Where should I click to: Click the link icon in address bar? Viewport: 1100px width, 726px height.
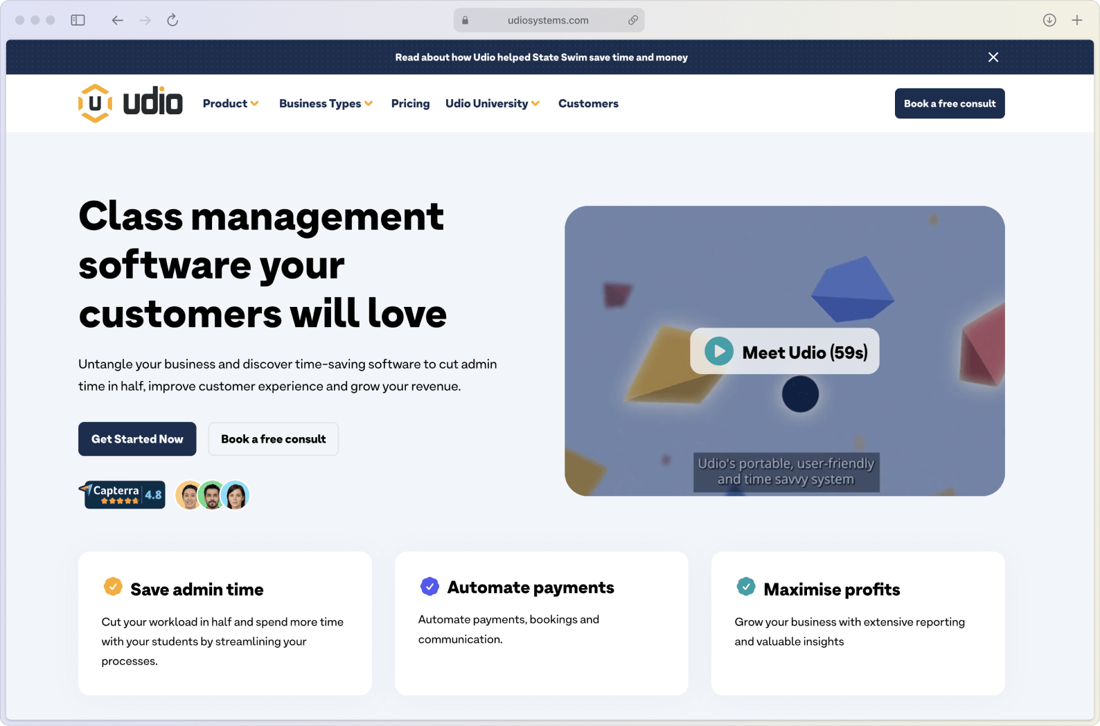tap(633, 20)
